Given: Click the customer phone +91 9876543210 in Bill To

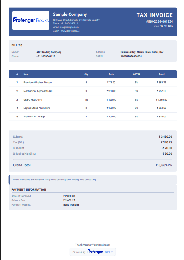Looking at the screenshot, I should pos(46,56).
